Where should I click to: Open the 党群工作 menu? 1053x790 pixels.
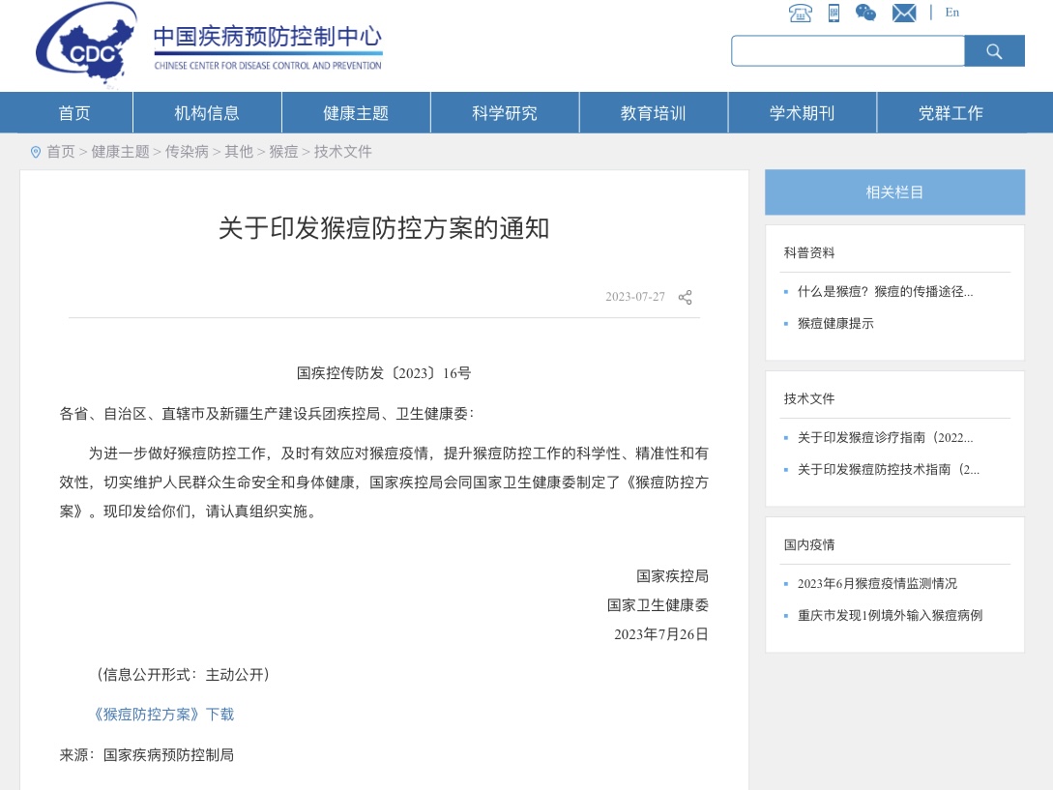click(x=951, y=113)
